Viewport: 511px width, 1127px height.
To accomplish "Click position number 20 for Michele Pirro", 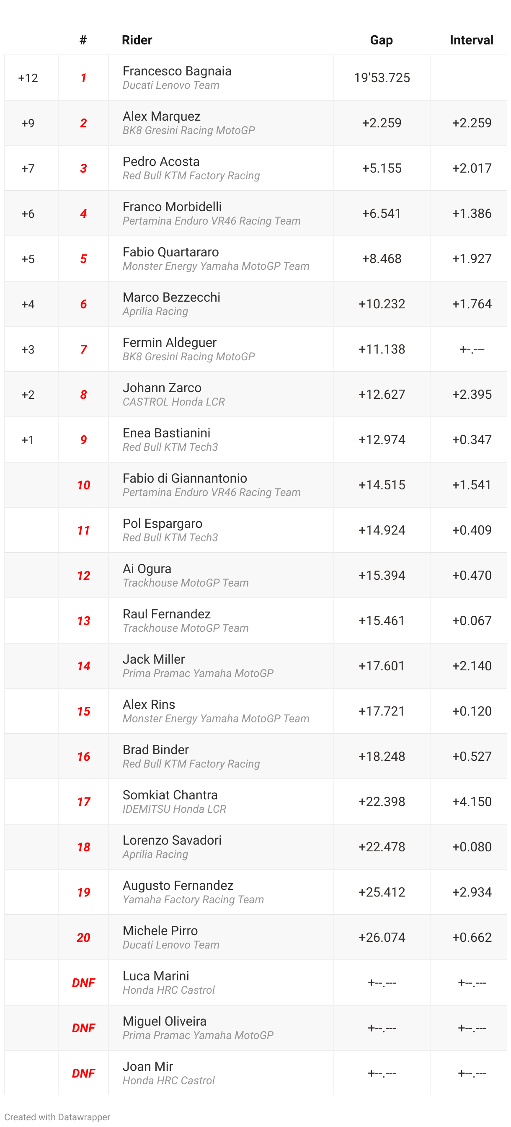I will (83, 938).
